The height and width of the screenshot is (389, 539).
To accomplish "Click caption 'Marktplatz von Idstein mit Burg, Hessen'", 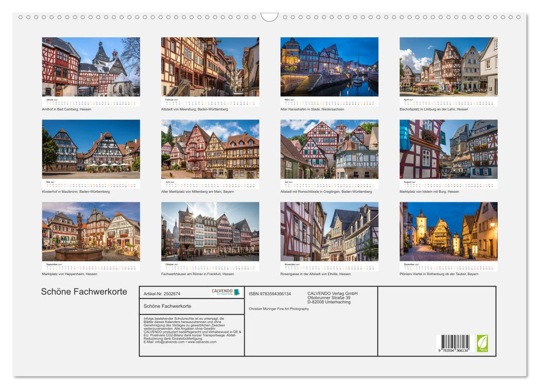I will tap(429, 191).
